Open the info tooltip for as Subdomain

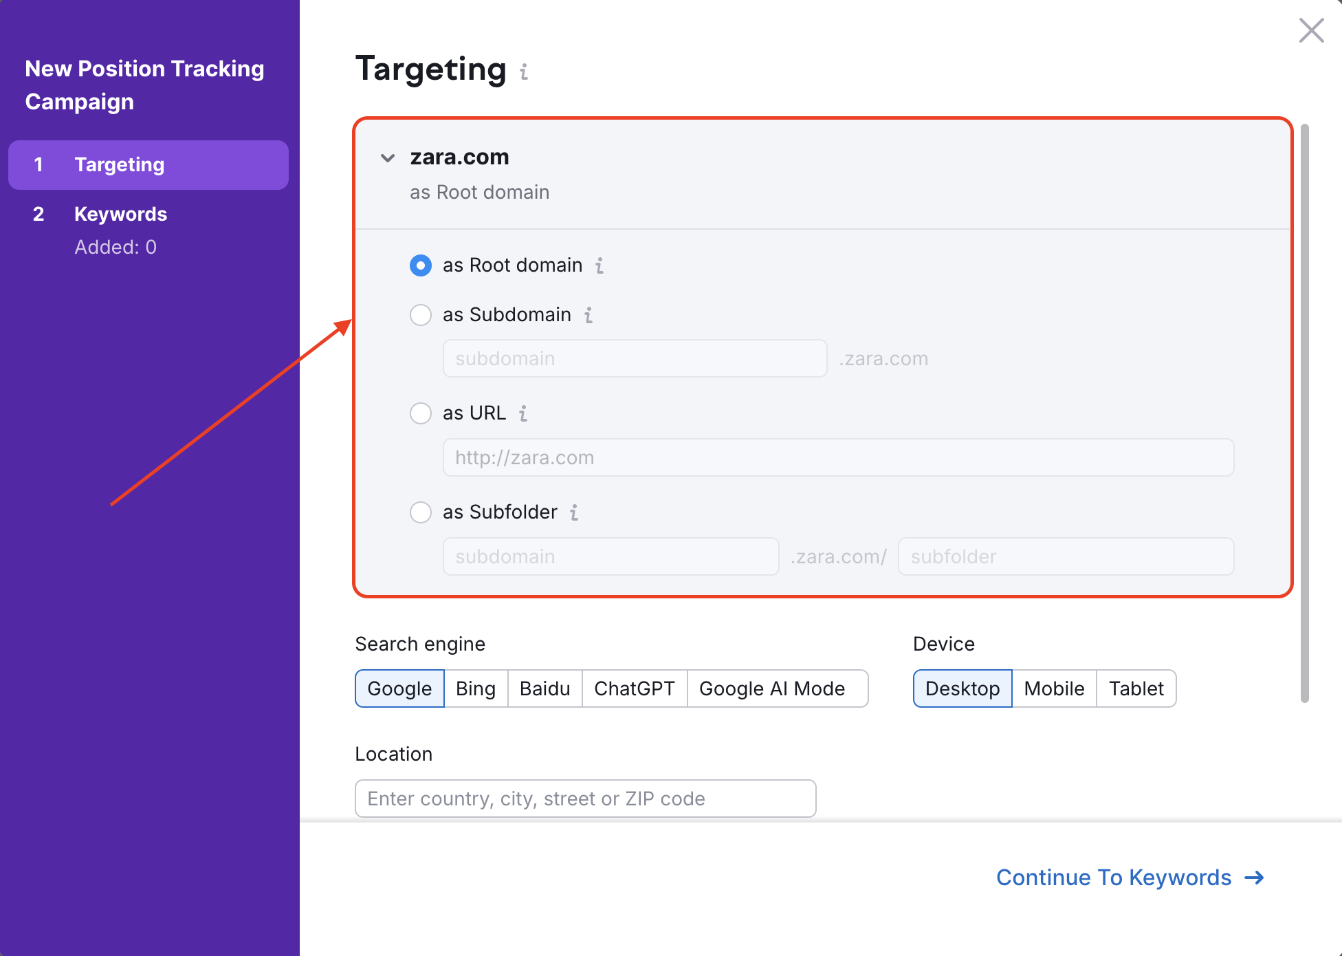point(588,316)
